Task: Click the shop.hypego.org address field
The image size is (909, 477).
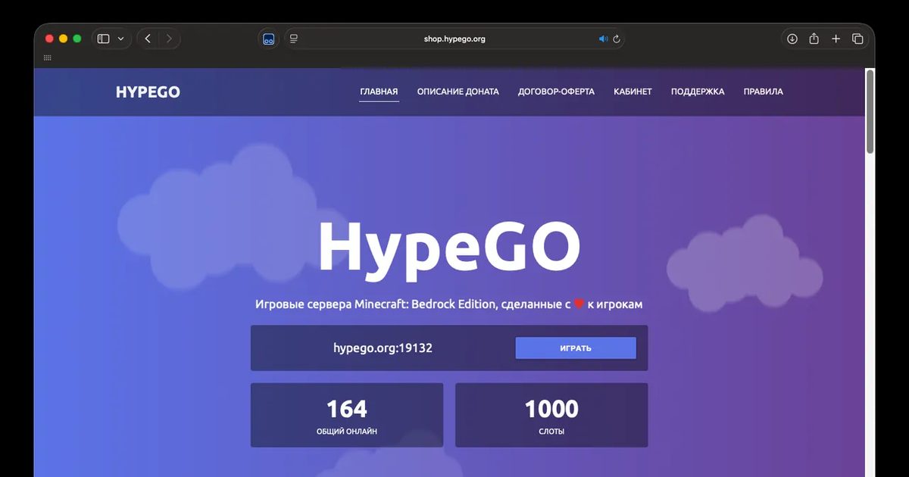Action: click(454, 39)
